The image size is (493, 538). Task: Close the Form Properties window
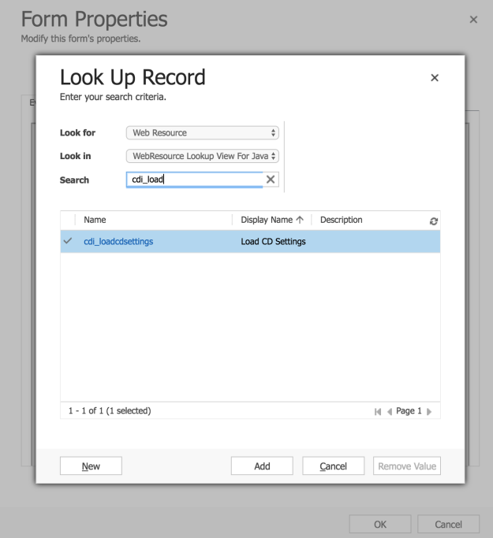click(473, 19)
